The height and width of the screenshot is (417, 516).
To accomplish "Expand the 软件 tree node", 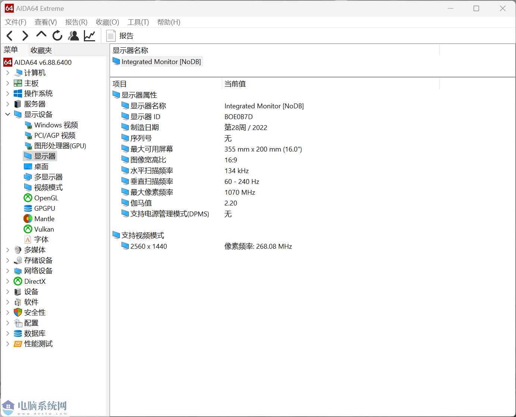I will 7,302.
